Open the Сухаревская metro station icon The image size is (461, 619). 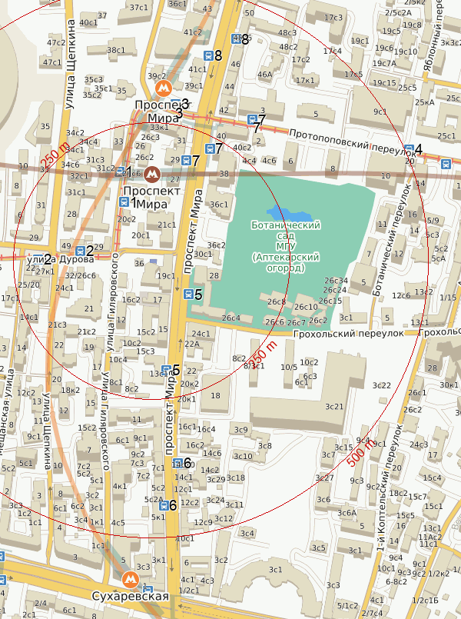coord(130,577)
